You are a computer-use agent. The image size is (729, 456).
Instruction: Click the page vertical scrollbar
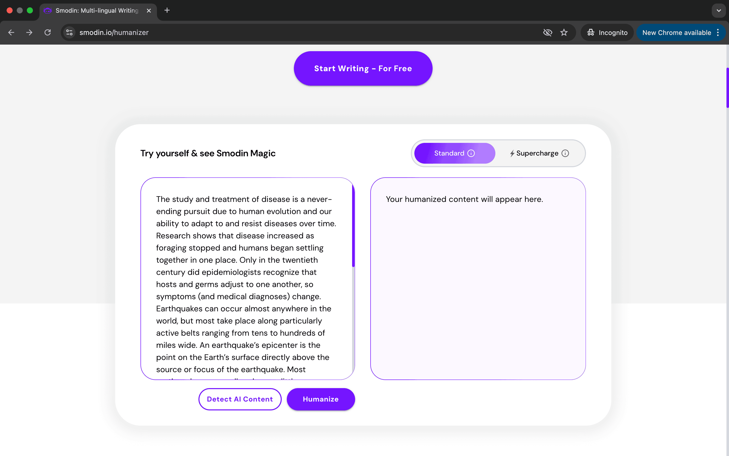click(727, 87)
